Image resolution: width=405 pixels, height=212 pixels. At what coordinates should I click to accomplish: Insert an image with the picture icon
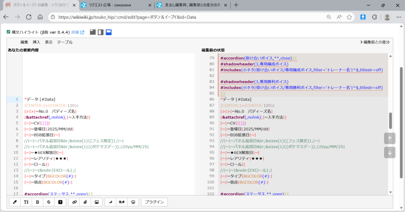(x=96, y=202)
